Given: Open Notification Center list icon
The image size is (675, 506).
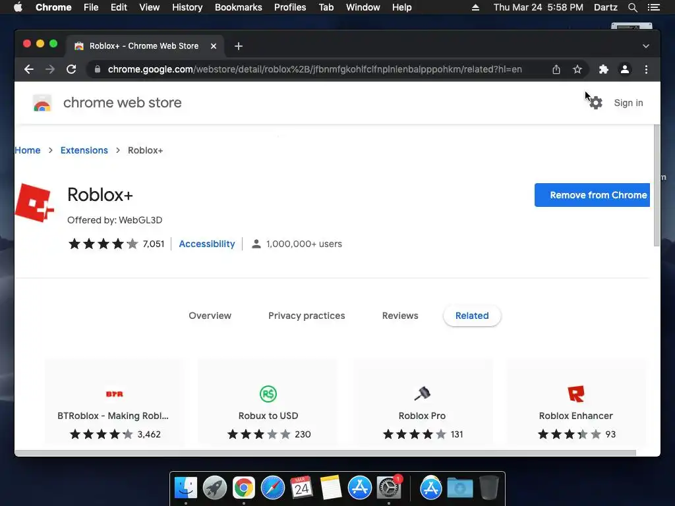Looking at the screenshot, I should coord(653,7).
